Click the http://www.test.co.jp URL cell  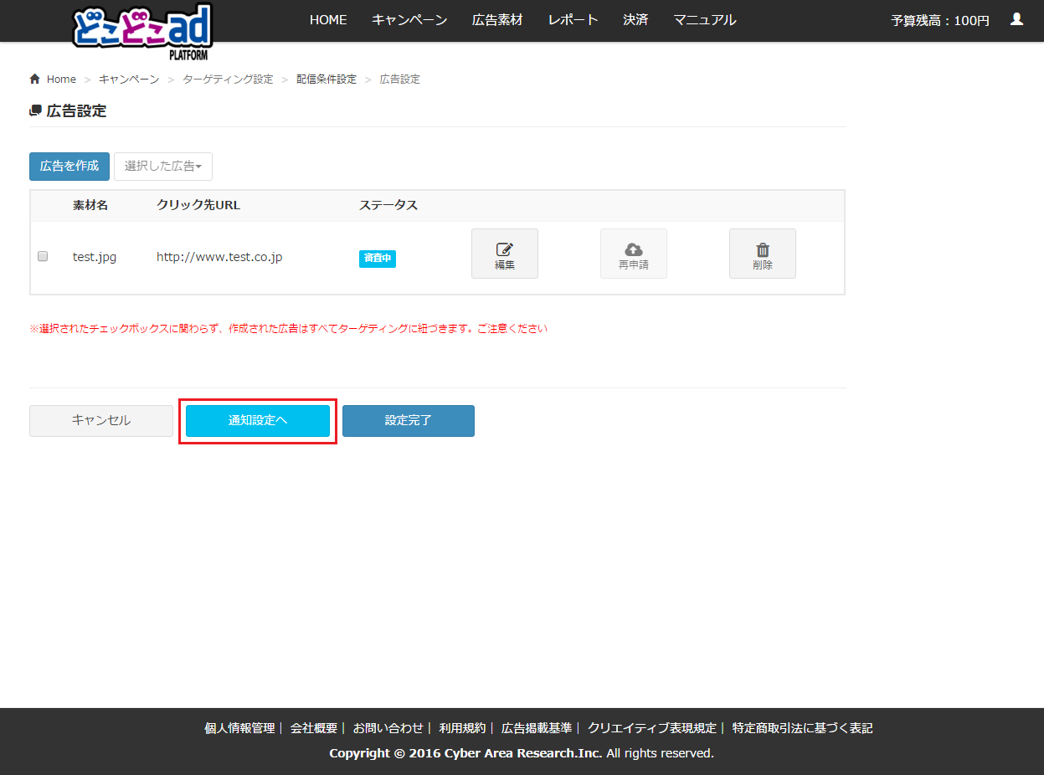219,257
